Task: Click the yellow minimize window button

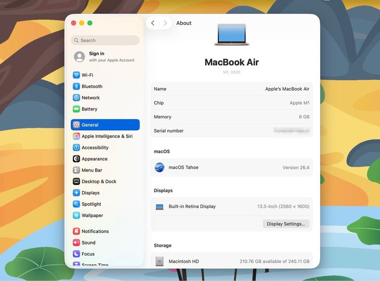Action: pyautogui.click(x=82, y=23)
